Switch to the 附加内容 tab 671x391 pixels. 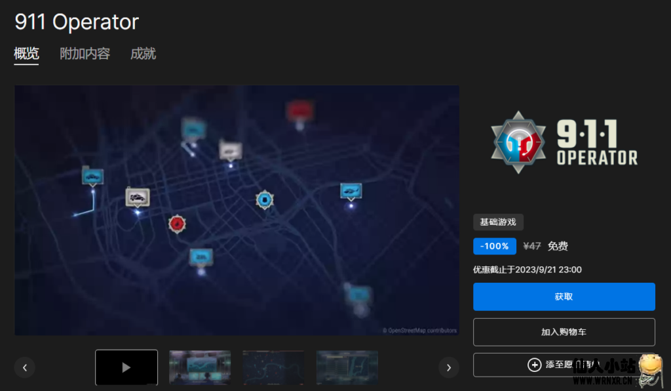[x=85, y=54]
